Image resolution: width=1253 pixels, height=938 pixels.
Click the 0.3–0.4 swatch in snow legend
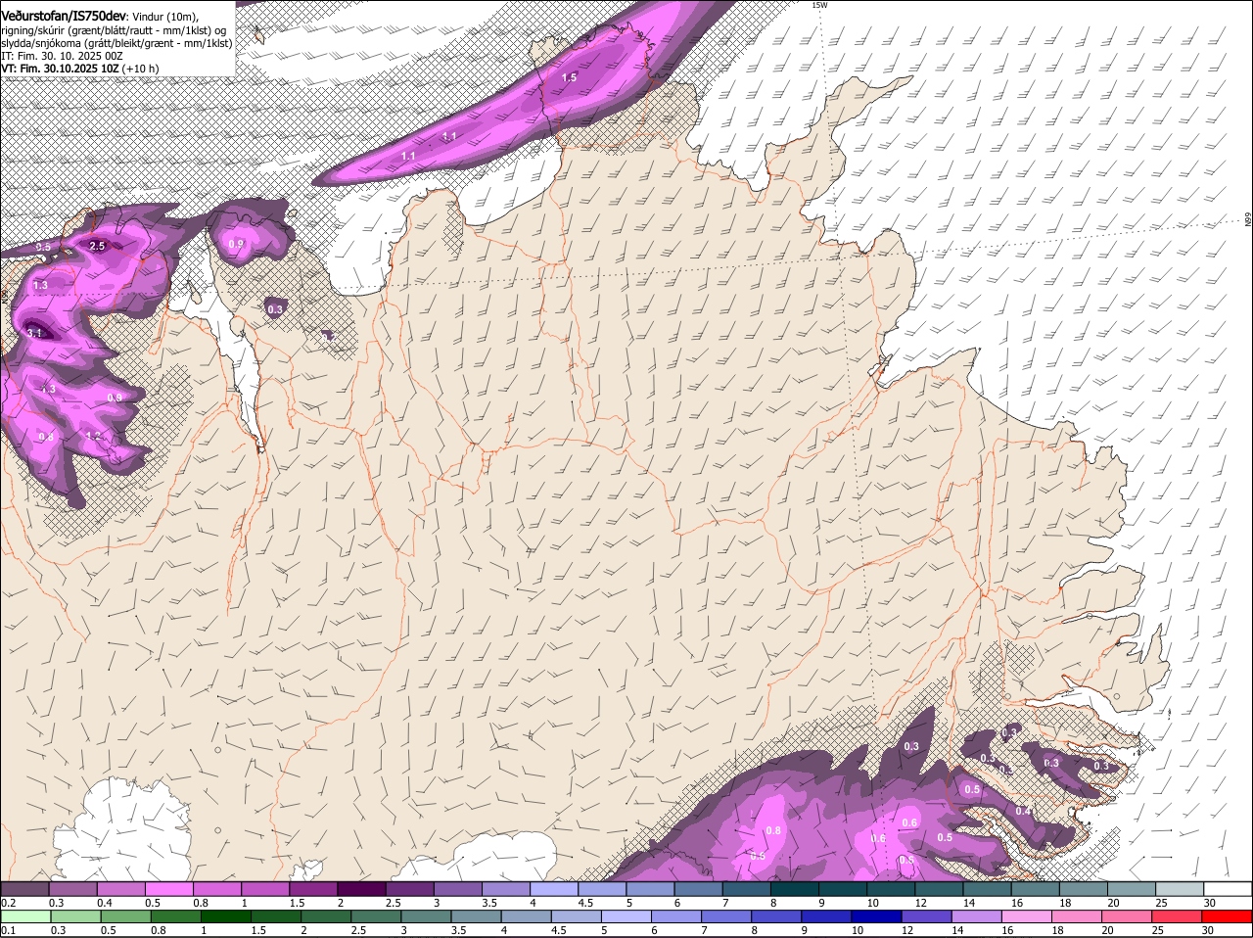(x=73, y=888)
